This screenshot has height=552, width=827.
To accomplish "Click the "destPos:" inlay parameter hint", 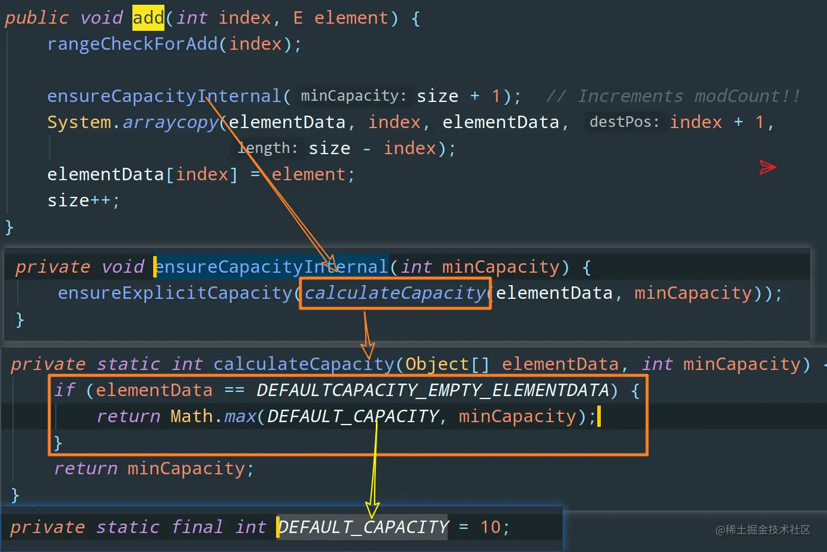I will pyautogui.click(x=624, y=122).
